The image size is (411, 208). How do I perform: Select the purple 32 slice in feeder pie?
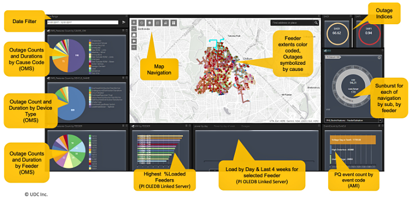click(63, 158)
